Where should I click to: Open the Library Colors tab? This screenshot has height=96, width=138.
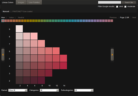8,2
